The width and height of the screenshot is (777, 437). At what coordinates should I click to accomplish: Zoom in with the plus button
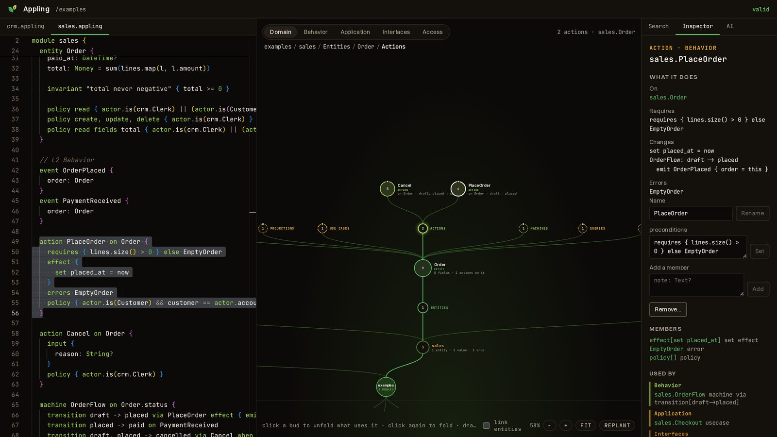566,425
